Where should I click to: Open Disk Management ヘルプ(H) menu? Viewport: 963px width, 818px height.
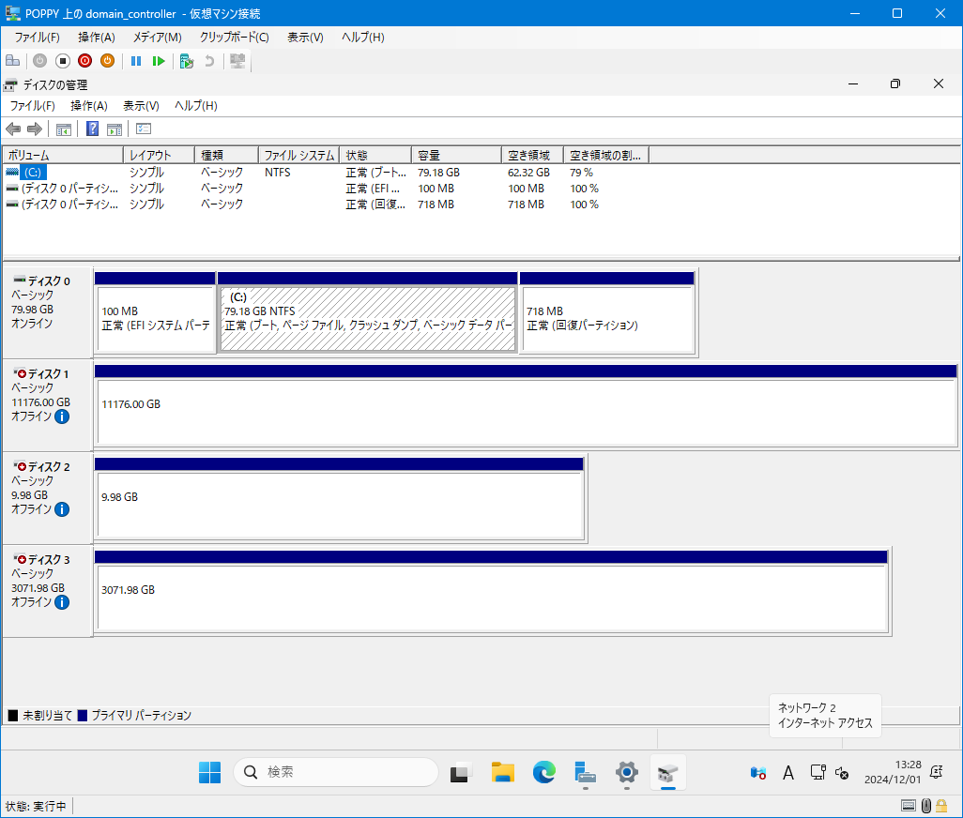[196, 106]
